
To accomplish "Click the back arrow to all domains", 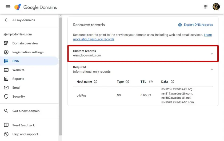I will 6,20.
